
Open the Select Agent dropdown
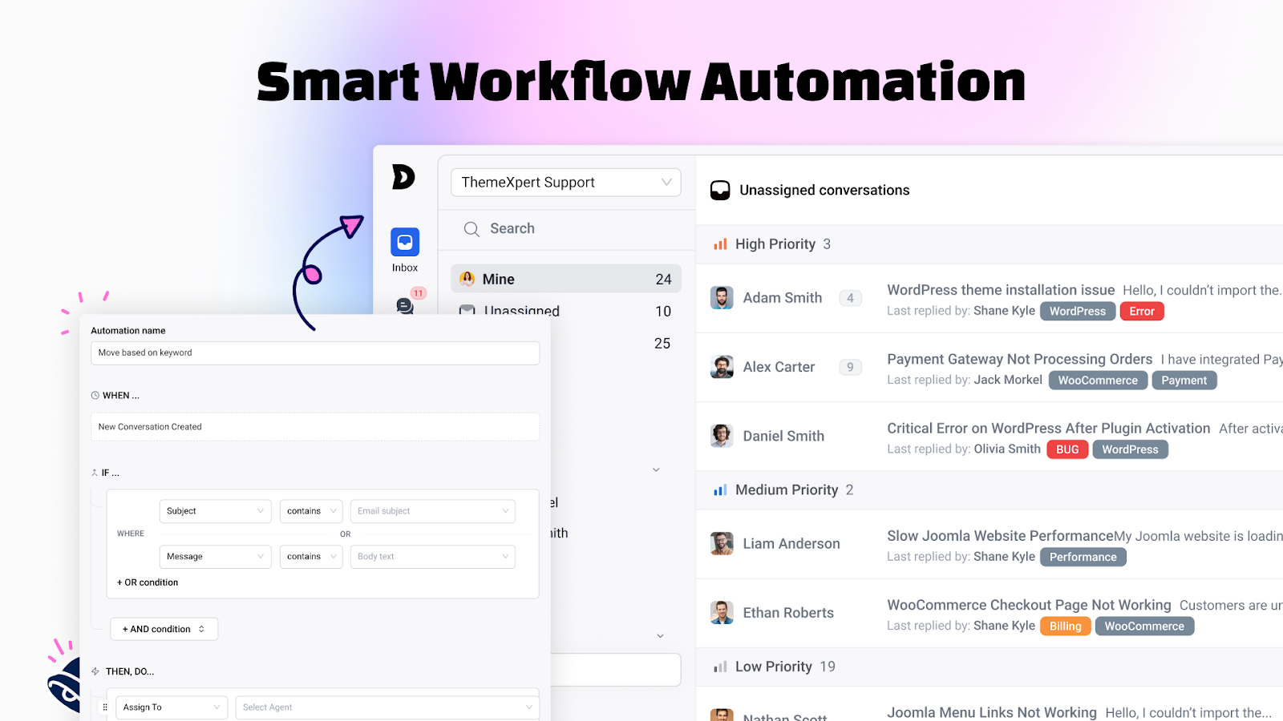tap(387, 707)
